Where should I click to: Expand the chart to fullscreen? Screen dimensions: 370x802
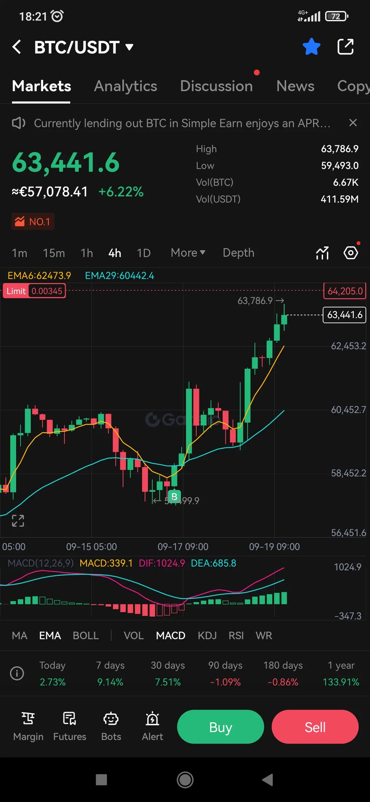18,521
